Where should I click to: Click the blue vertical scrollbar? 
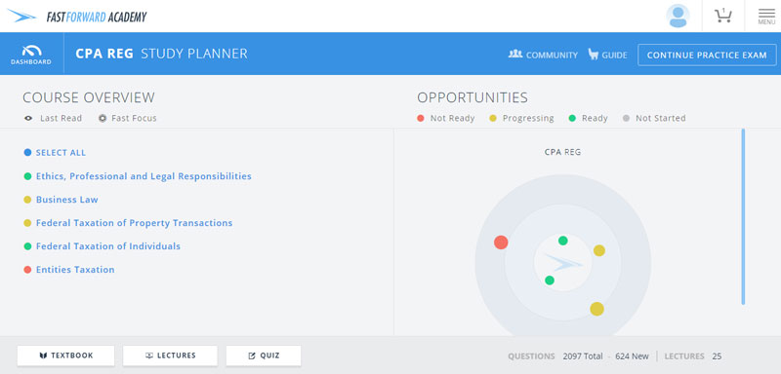coord(743,216)
